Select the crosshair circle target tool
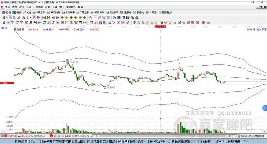The image size is (267, 144). (53, 22)
